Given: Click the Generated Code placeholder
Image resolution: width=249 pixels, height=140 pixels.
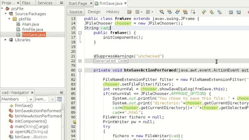Looking at the screenshot, I should tap(110, 61).
